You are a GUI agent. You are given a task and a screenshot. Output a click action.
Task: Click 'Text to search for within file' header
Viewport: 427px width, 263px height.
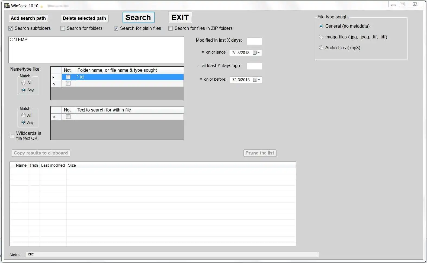pos(129,110)
